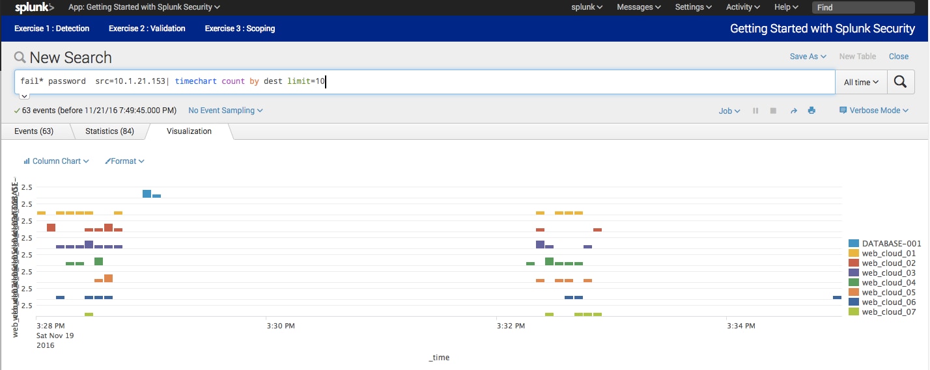This screenshot has width=930, height=370.
Task: Pause the search job
Action: (755, 111)
